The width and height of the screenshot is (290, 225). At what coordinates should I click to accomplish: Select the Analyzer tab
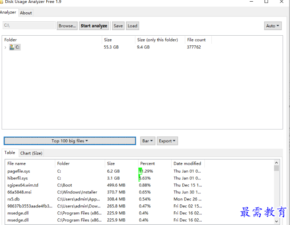point(8,12)
